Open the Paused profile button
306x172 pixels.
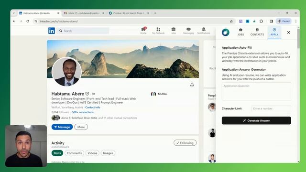[284, 21]
